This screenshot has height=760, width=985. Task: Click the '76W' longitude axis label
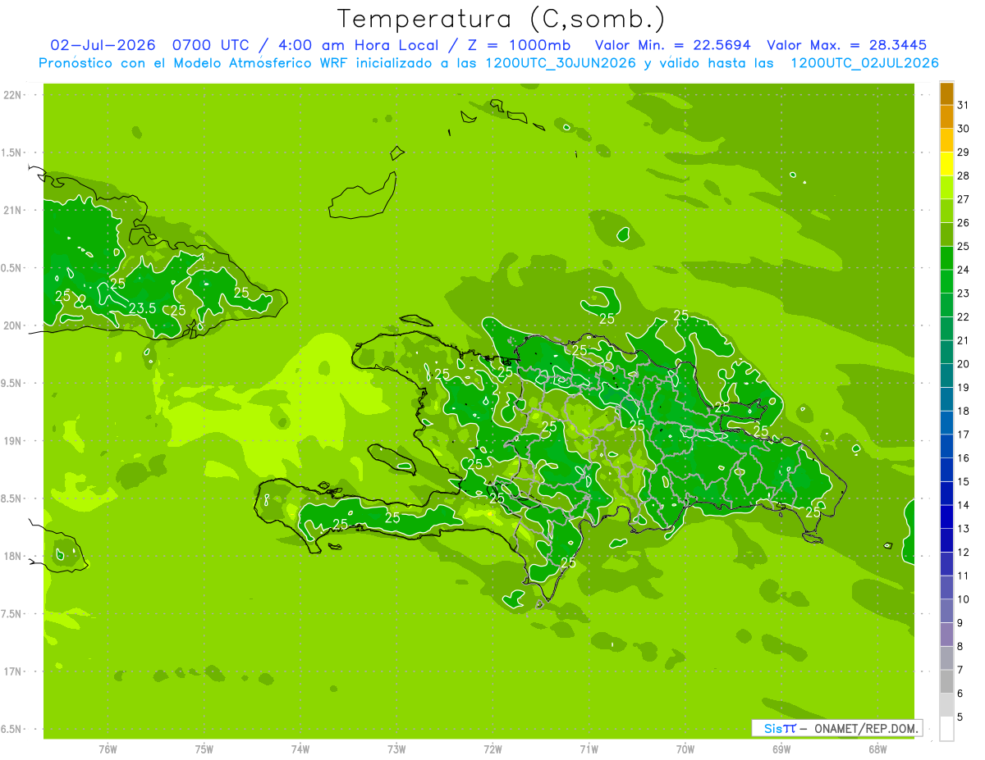tap(108, 749)
